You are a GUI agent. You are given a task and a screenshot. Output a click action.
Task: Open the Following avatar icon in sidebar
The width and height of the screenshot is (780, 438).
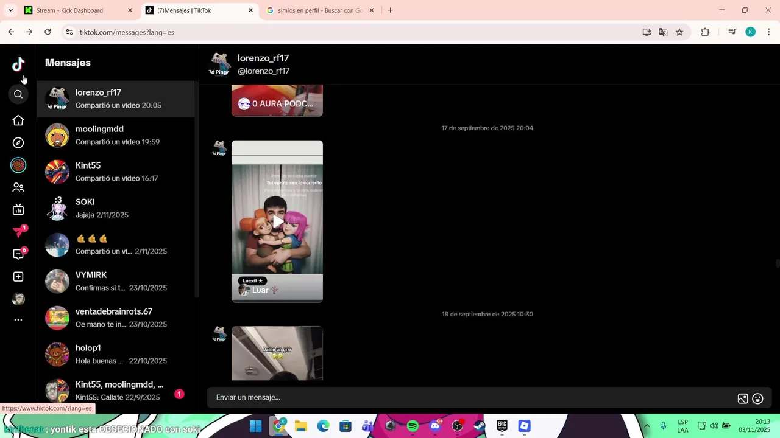point(18,165)
